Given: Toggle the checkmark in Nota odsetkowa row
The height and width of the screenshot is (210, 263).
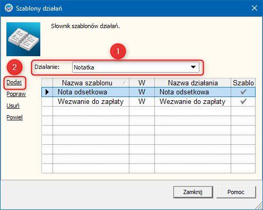Looking at the screenshot, I should [x=243, y=92].
